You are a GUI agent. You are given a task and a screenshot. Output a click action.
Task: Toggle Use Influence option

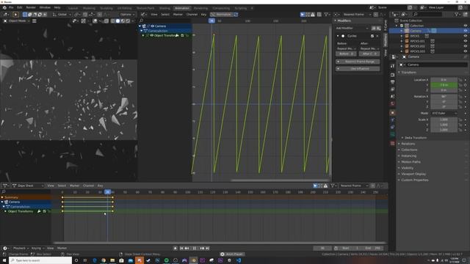(358, 69)
